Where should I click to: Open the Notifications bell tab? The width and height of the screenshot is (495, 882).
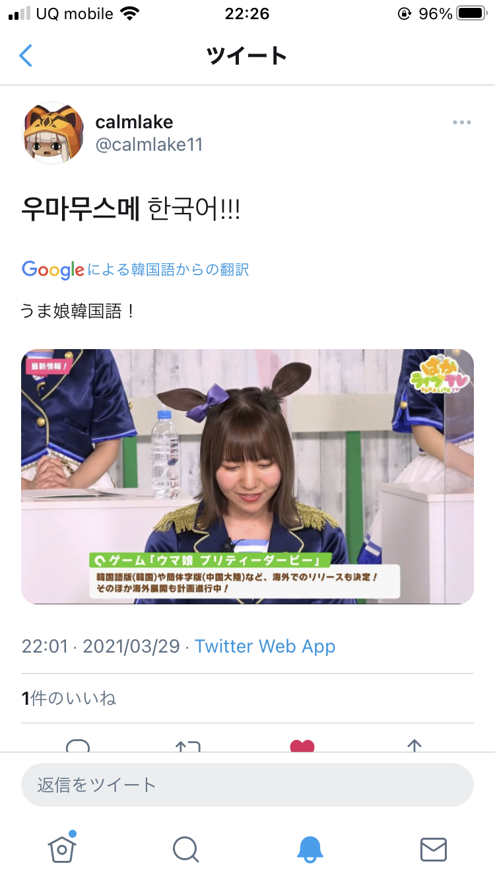(x=310, y=849)
